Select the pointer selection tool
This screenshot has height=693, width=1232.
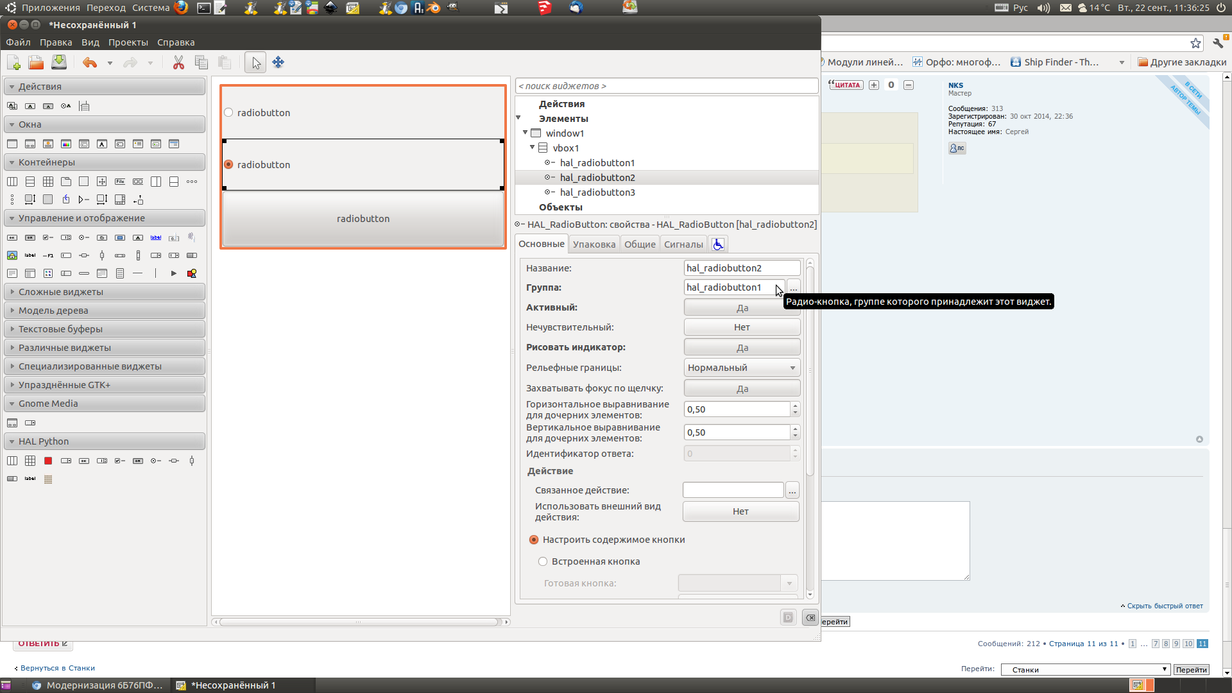click(x=255, y=62)
